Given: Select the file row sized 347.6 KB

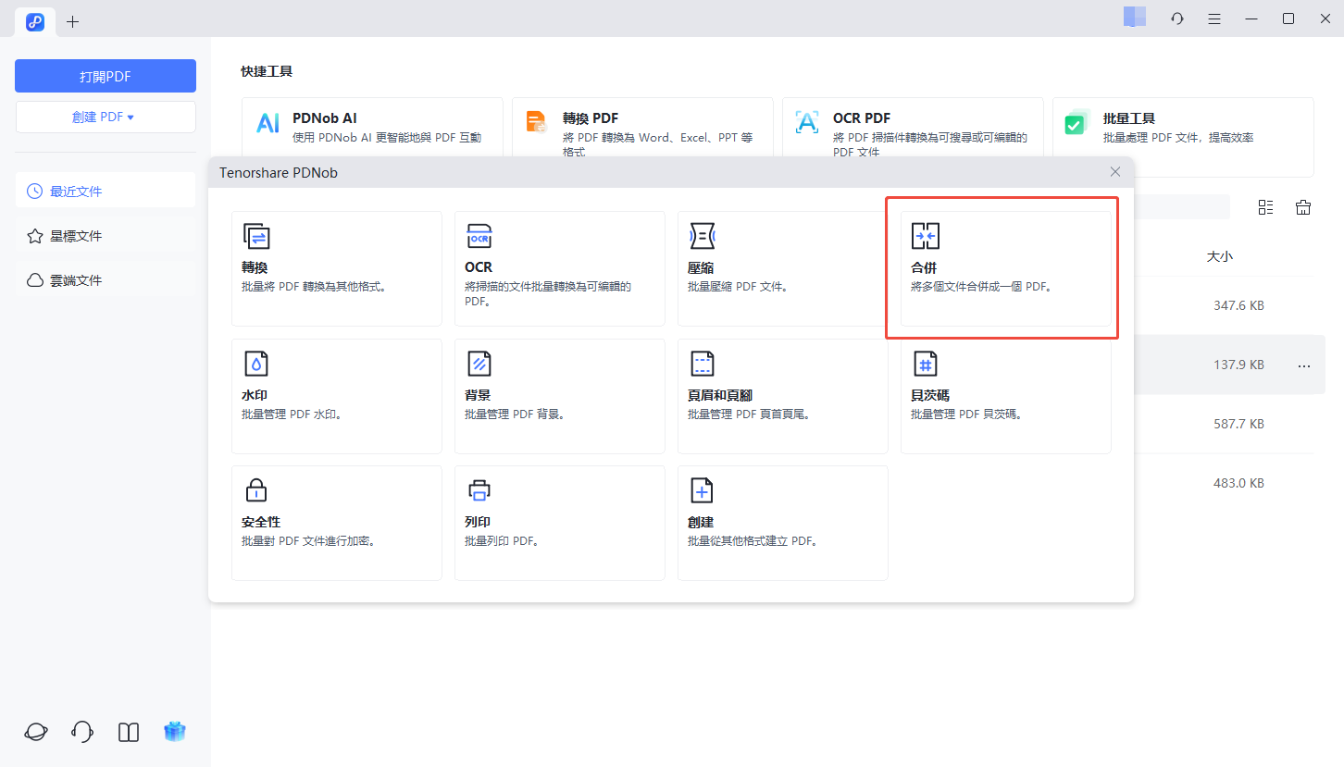Looking at the screenshot, I should pos(1230,305).
